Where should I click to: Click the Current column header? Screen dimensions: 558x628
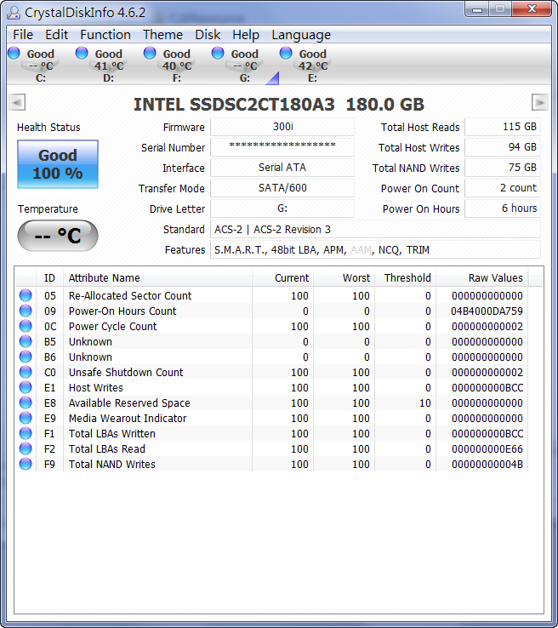click(x=282, y=277)
